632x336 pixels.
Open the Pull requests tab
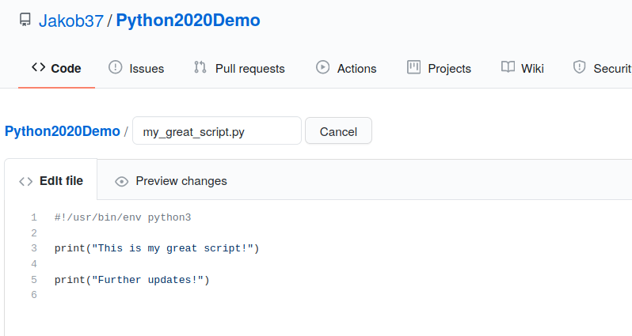click(239, 68)
